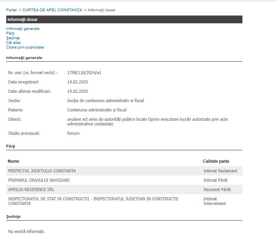Viewport: 277px width, 245px height.
Task: Click the Părți section heading above table
Action: pyautogui.click(x=10, y=146)
